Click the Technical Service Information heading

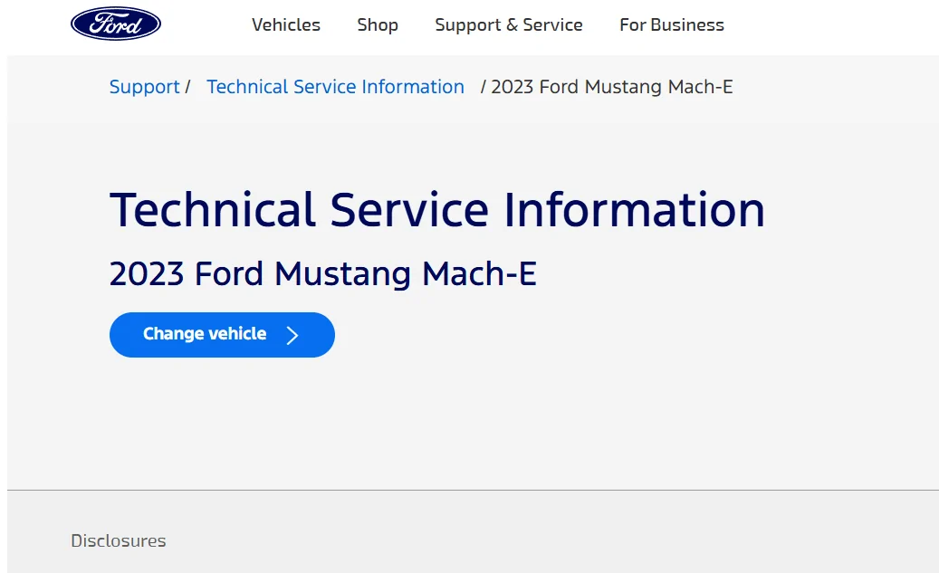point(437,210)
